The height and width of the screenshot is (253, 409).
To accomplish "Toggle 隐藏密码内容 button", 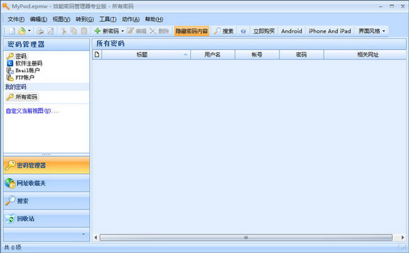I will pyautogui.click(x=192, y=31).
